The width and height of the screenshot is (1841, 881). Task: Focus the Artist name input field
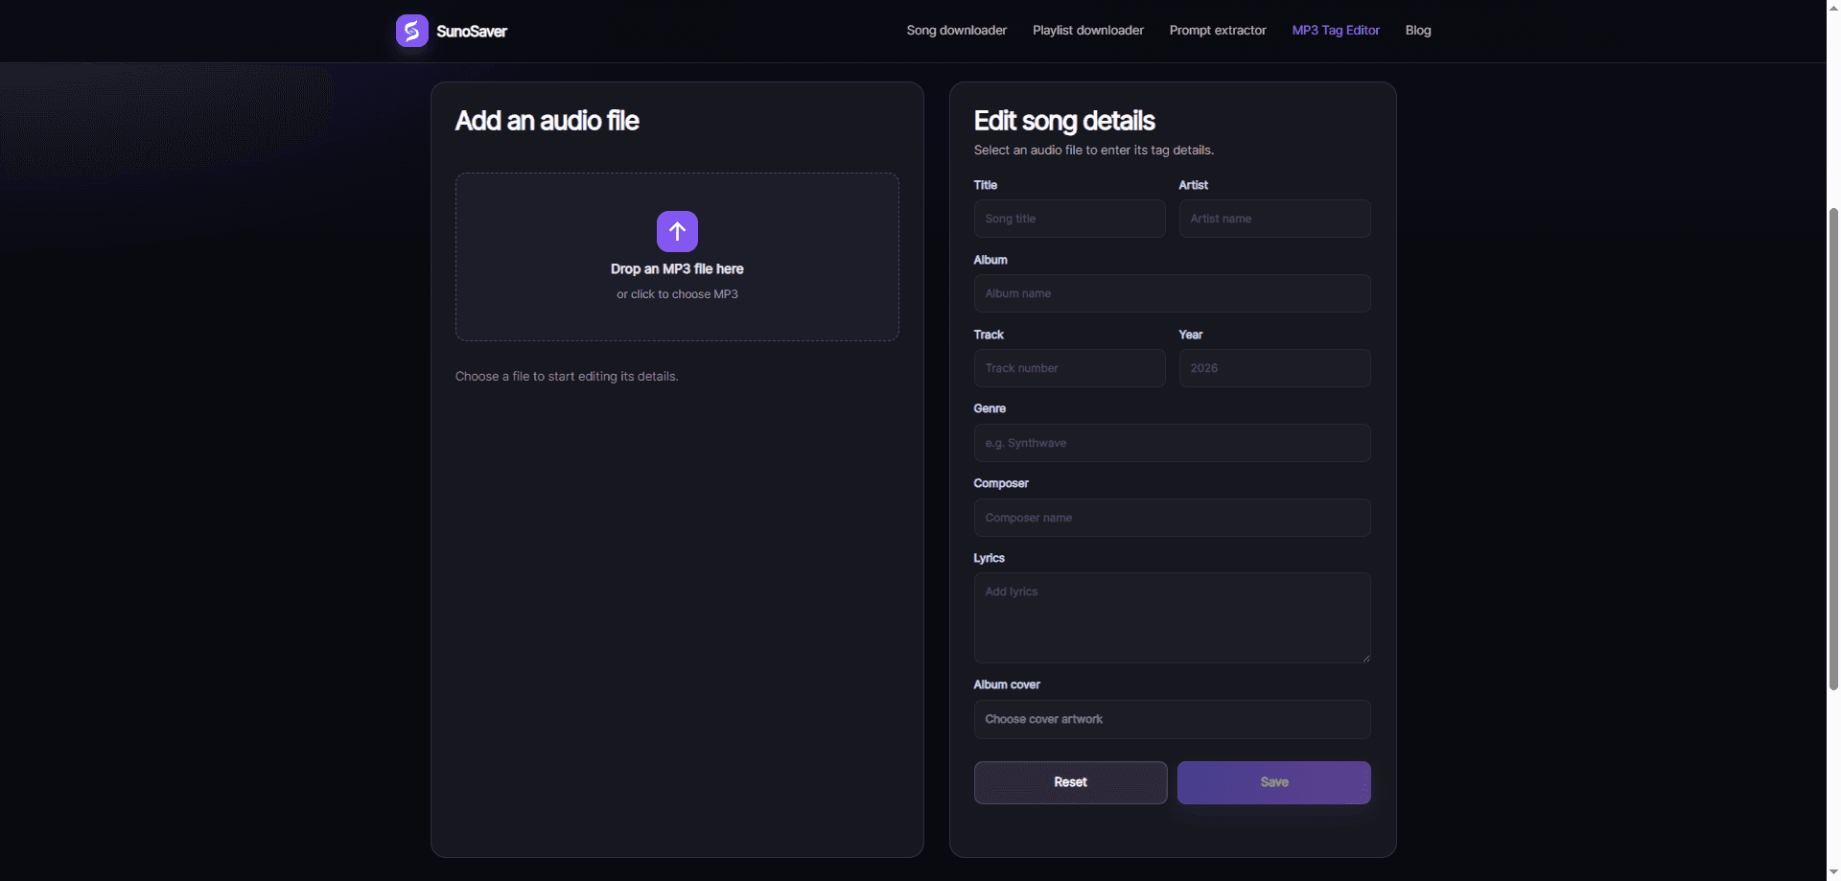pos(1274,219)
